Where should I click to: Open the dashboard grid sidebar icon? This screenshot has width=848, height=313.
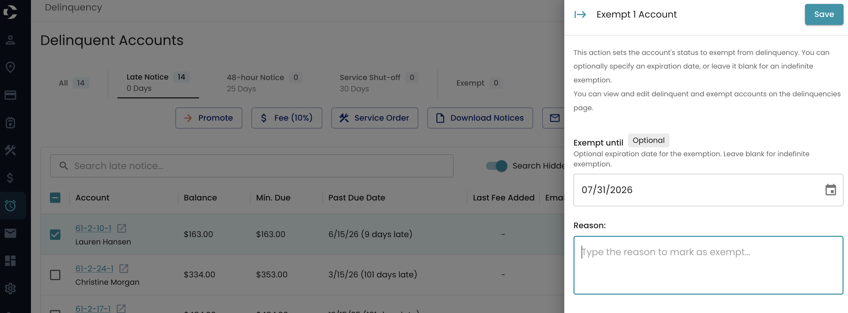(10, 261)
